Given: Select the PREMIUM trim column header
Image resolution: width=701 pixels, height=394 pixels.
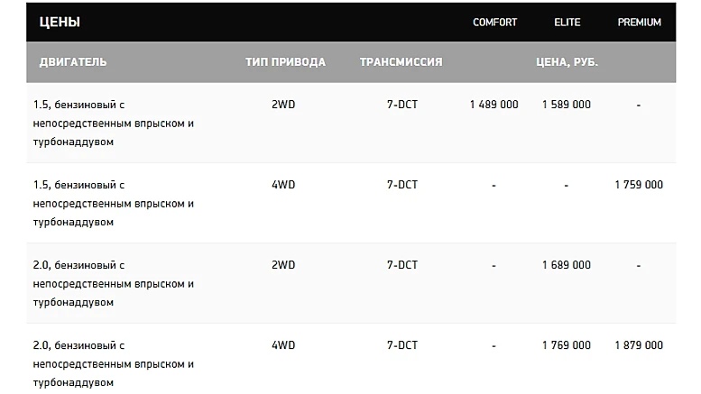Looking at the screenshot, I should coord(639,23).
